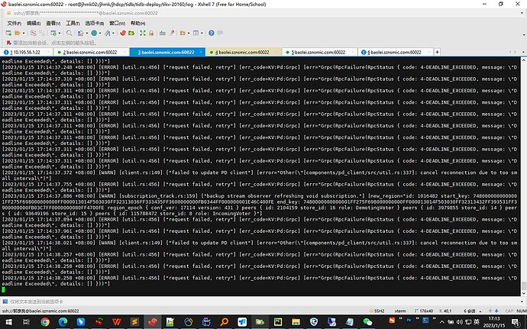Click the SSH2 status bar indicator
The image size is (527, 329).
tap(377, 311)
